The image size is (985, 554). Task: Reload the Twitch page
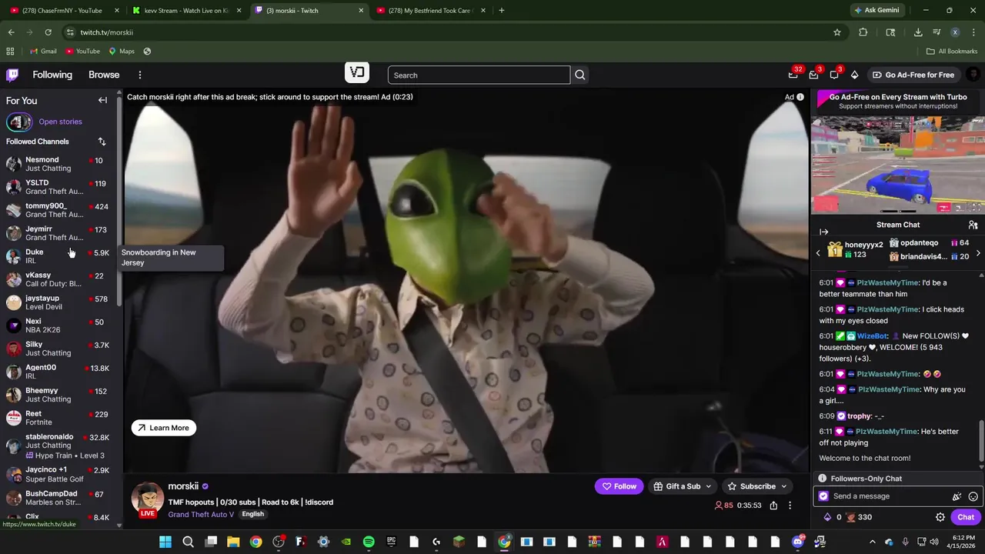coord(48,32)
